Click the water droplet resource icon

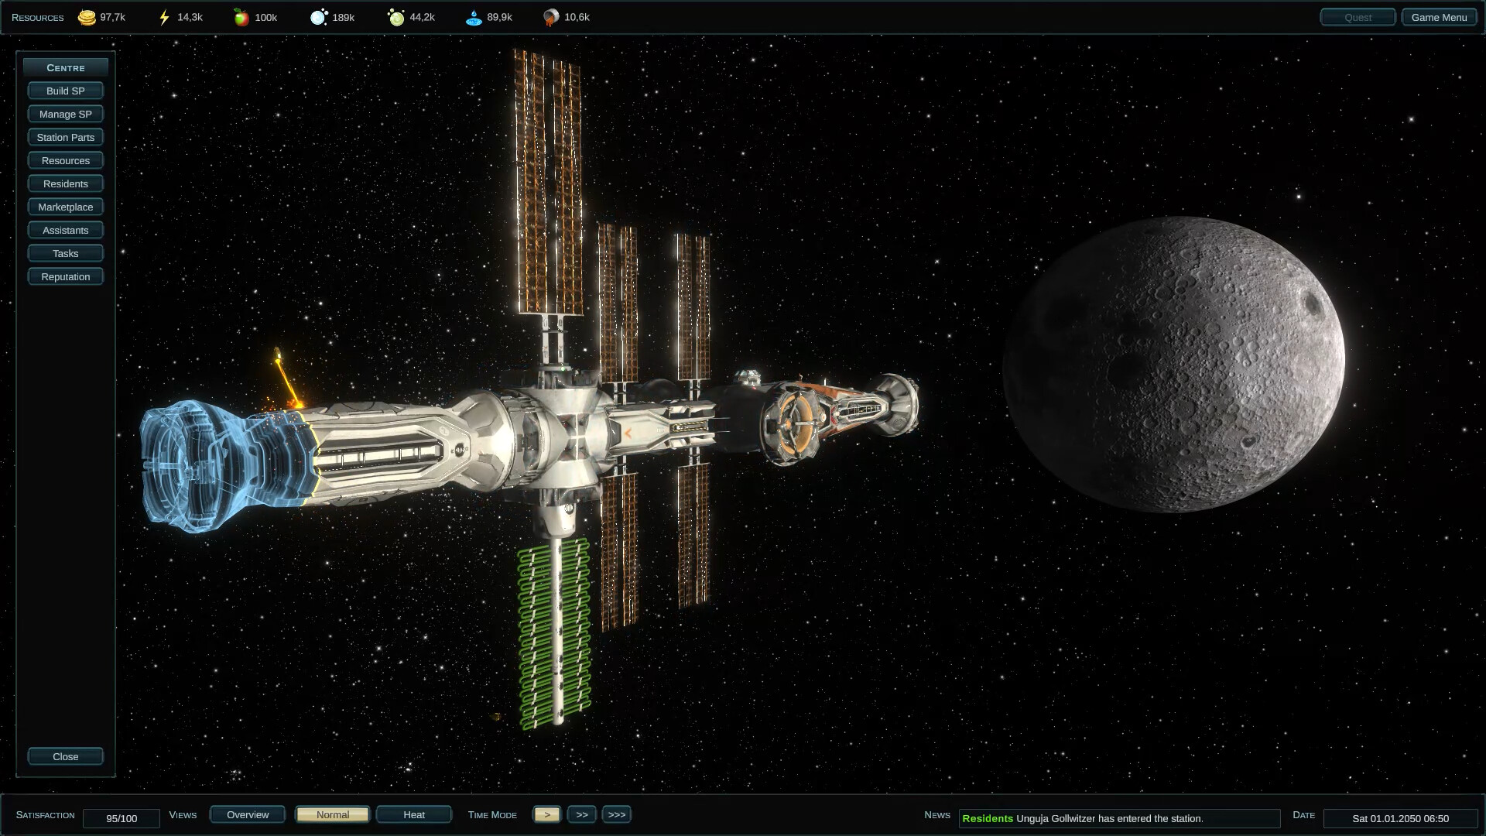[475, 15]
